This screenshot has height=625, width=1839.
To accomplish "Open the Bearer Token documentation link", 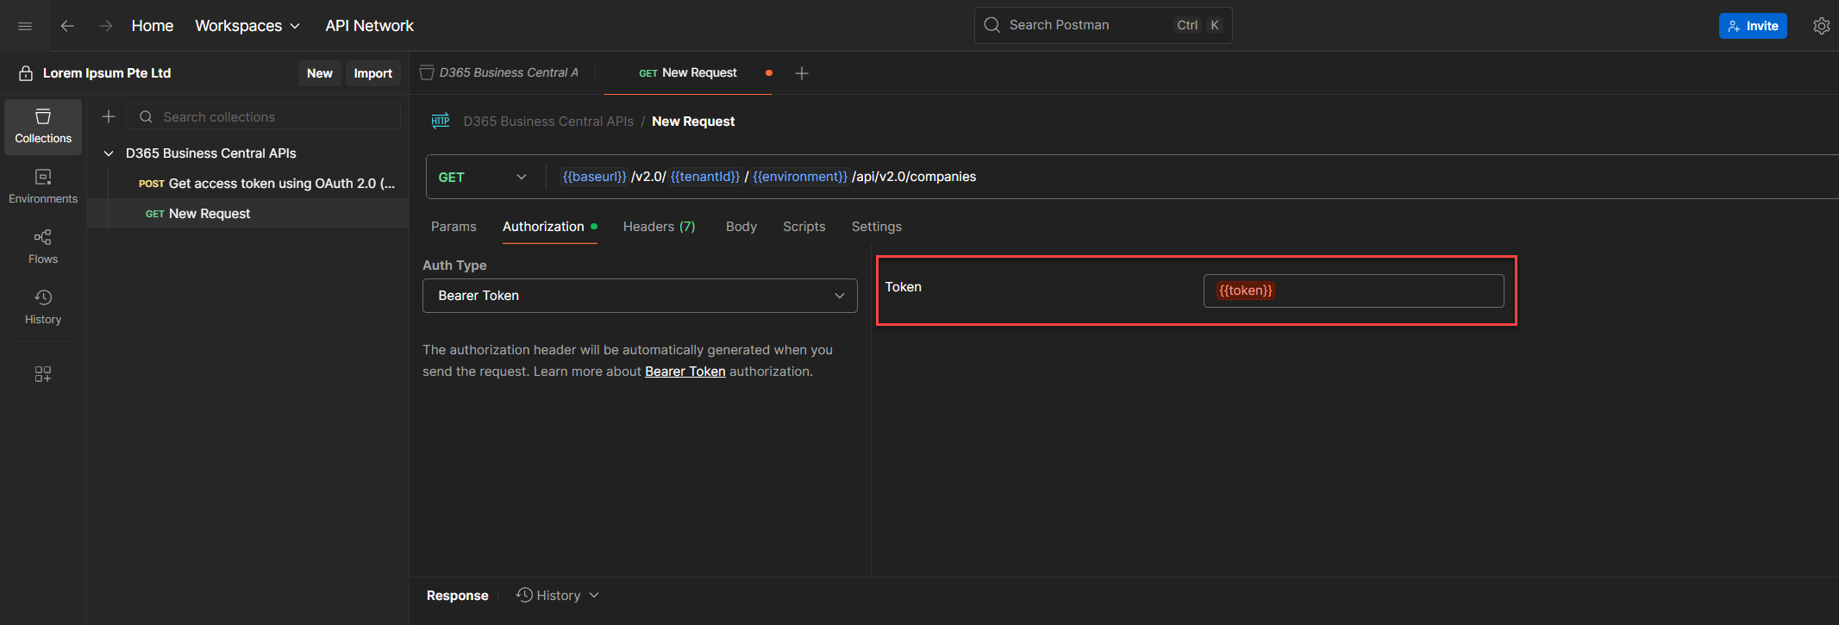I will click(685, 372).
